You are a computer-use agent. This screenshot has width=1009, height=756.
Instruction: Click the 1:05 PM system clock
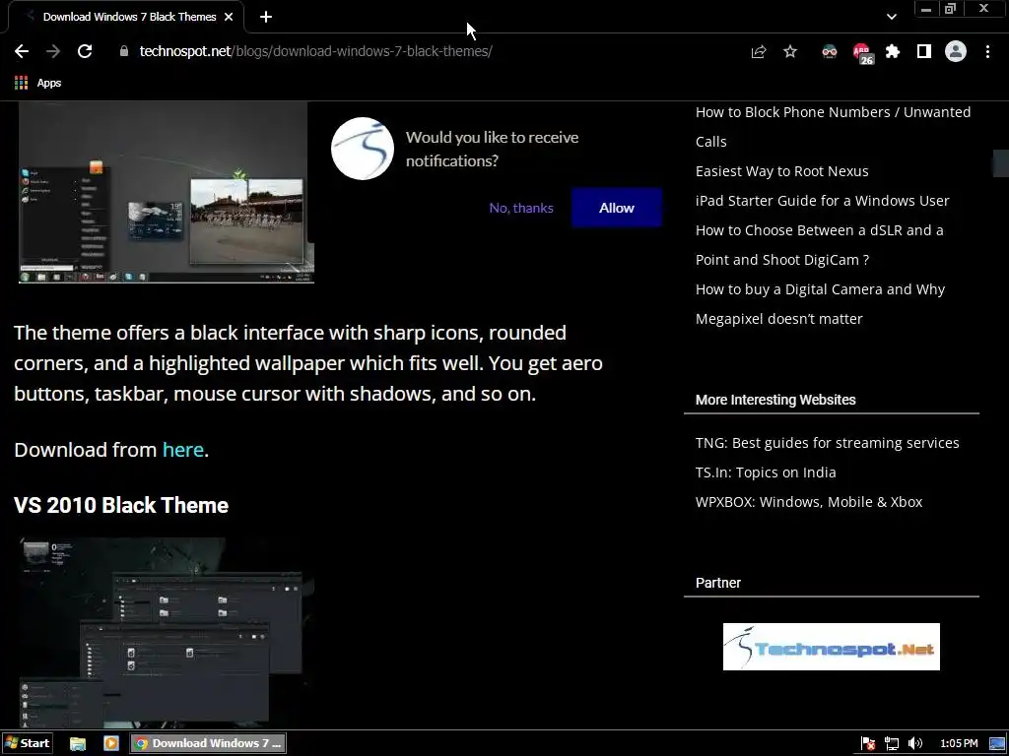959,744
